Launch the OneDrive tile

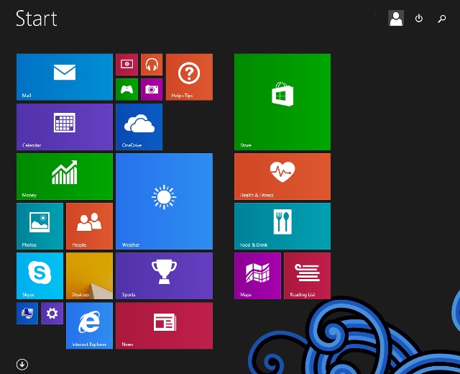(x=139, y=127)
